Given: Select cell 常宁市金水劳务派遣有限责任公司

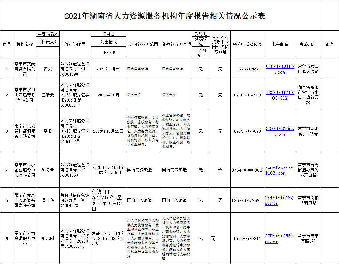Looking at the screenshot, I should click(x=25, y=200).
